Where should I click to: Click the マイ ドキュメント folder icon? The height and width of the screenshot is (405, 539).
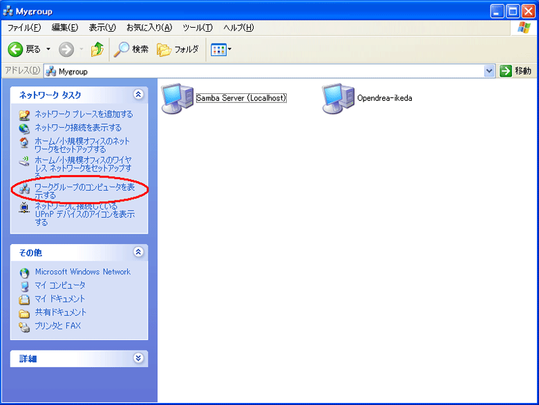click(x=24, y=300)
